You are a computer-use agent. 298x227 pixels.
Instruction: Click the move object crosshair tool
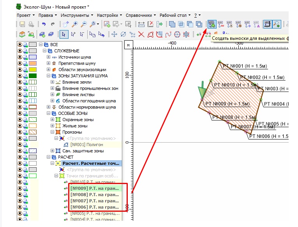[114, 34]
